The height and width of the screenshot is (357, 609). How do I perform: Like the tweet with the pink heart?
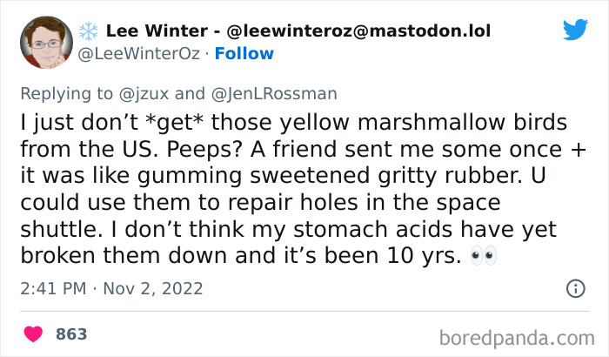click(33, 334)
